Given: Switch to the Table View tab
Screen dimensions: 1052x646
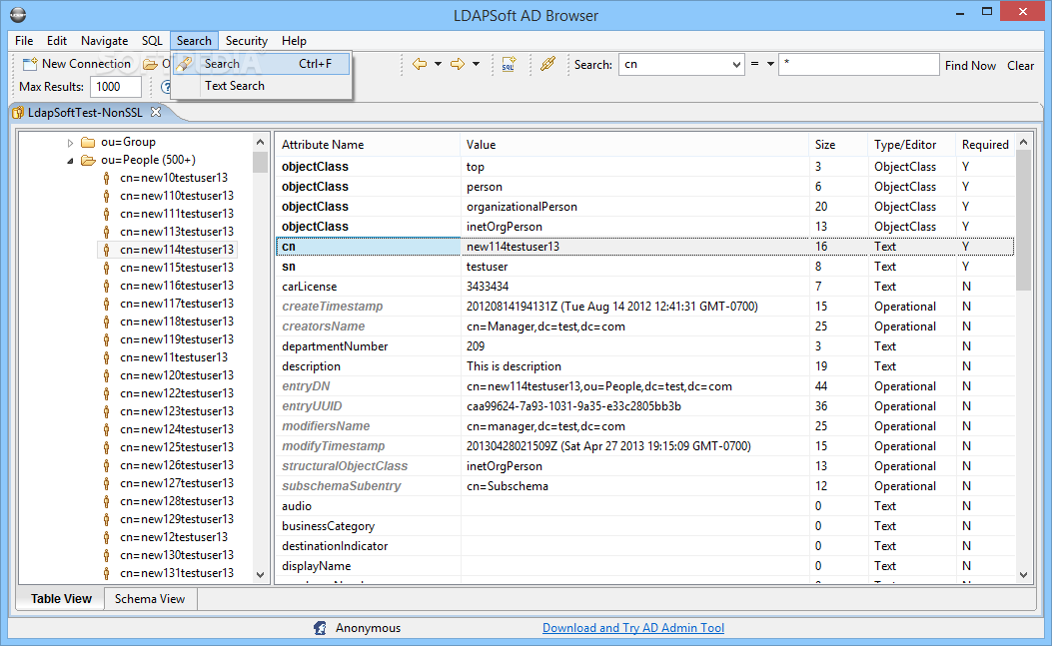Looking at the screenshot, I should [61, 599].
